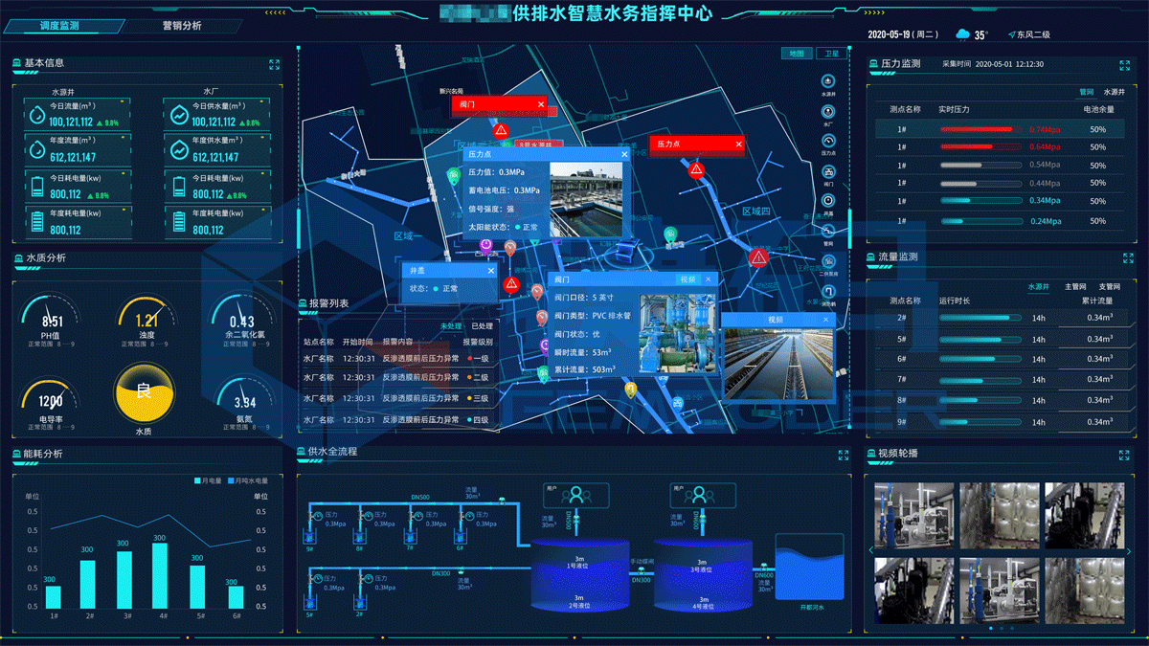Close the 阀门 alert popup on the map
The width and height of the screenshot is (1149, 646).
[540, 105]
